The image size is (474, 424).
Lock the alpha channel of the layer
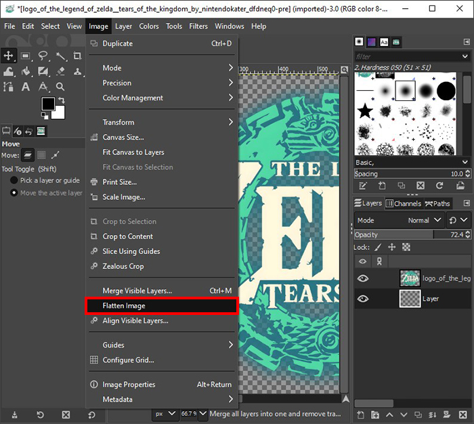(406, 247)
